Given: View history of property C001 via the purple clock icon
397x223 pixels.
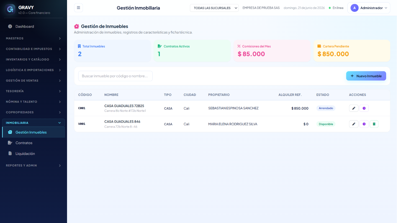Looking at the screenshot, I should pos(364,108).
